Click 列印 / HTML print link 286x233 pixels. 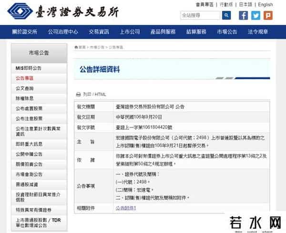pyautogui.click(x=94, y=94)
